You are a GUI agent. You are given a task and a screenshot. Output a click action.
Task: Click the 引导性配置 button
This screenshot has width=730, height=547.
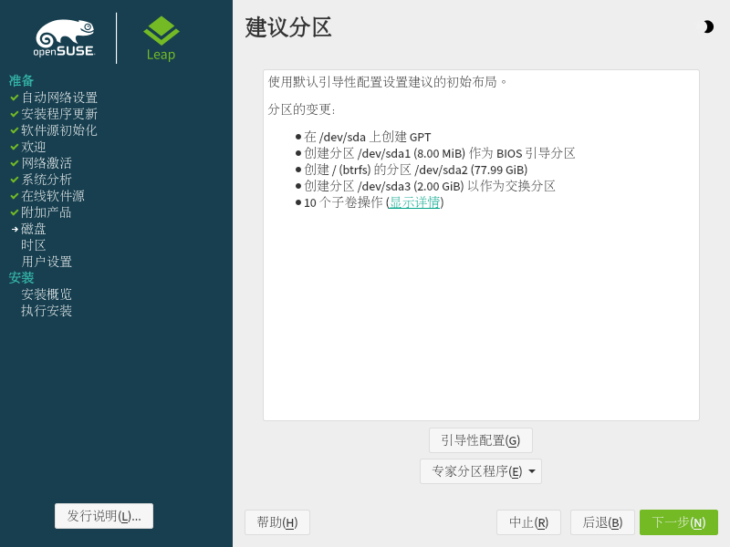click(x=480, y=440)
